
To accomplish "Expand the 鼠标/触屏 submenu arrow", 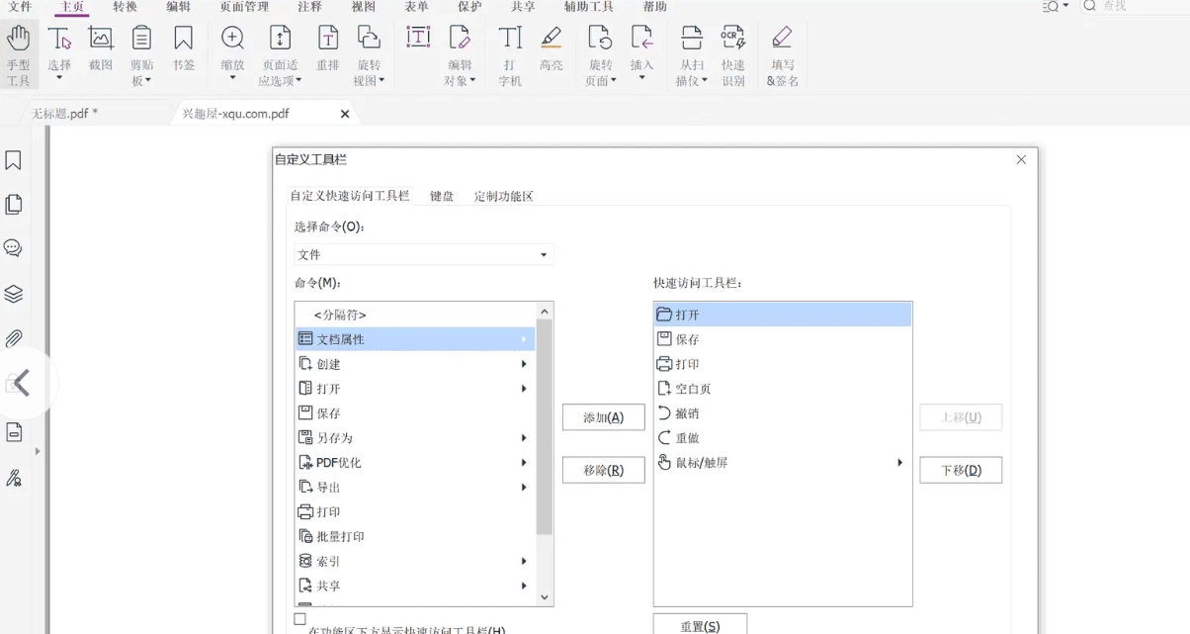I will 898,462.
